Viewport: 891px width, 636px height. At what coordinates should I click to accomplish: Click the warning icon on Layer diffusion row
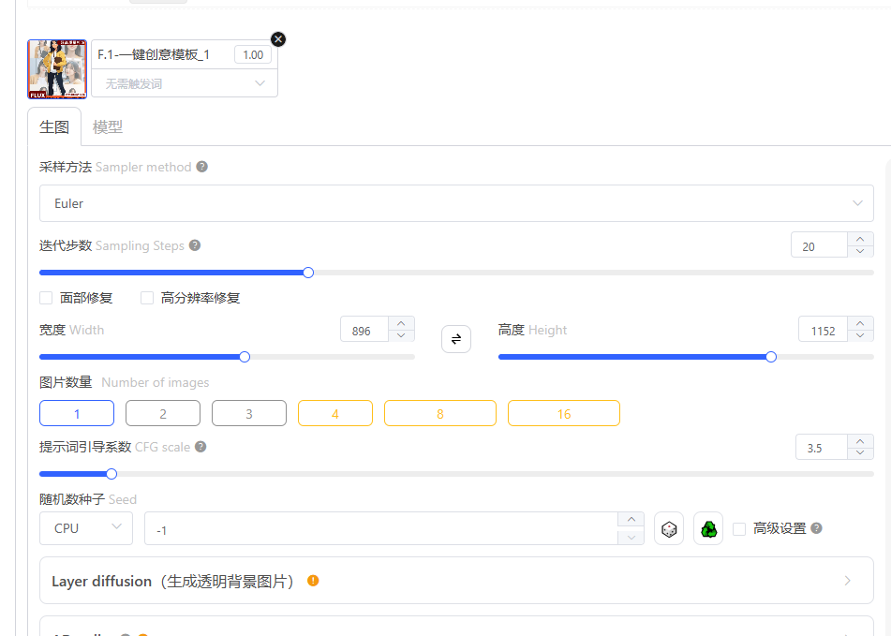click(312, 581)
